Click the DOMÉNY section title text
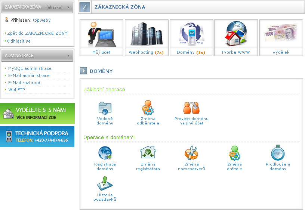 101,71
